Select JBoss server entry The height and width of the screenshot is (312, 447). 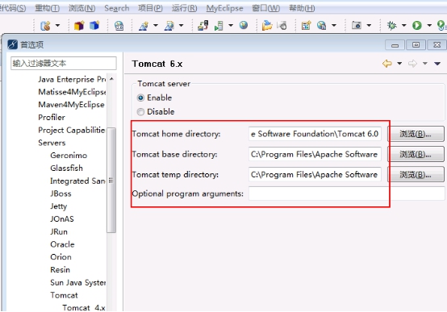(x=61, y=193)
